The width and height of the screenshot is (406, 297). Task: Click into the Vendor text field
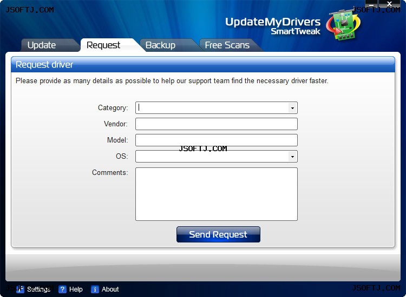216,124
